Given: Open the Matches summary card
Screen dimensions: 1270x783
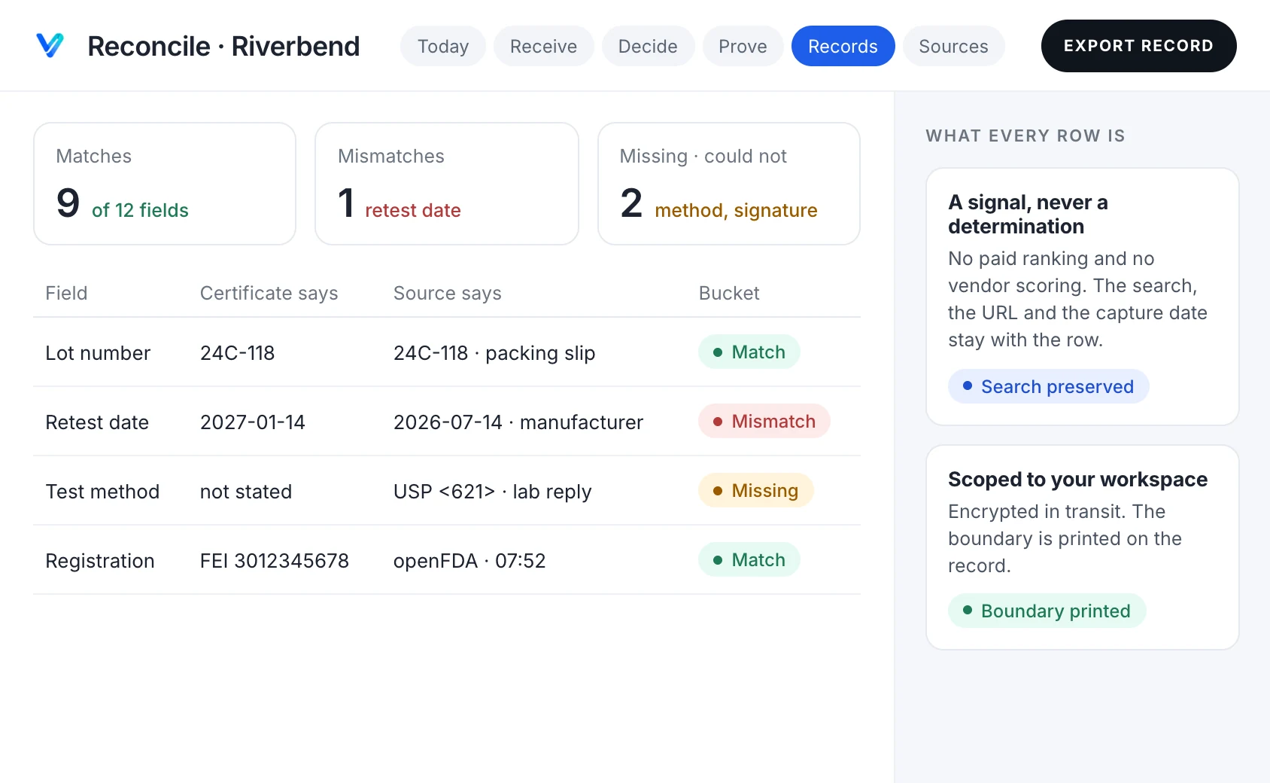Looking at the screenshot, I should [x=165, y=184].
